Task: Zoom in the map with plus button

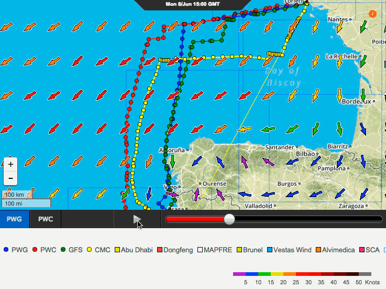Action: coord(10,164)
